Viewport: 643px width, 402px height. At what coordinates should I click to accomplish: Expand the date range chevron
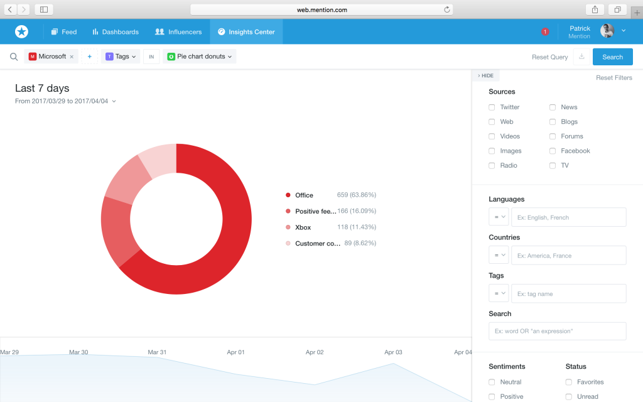(114, 101)
